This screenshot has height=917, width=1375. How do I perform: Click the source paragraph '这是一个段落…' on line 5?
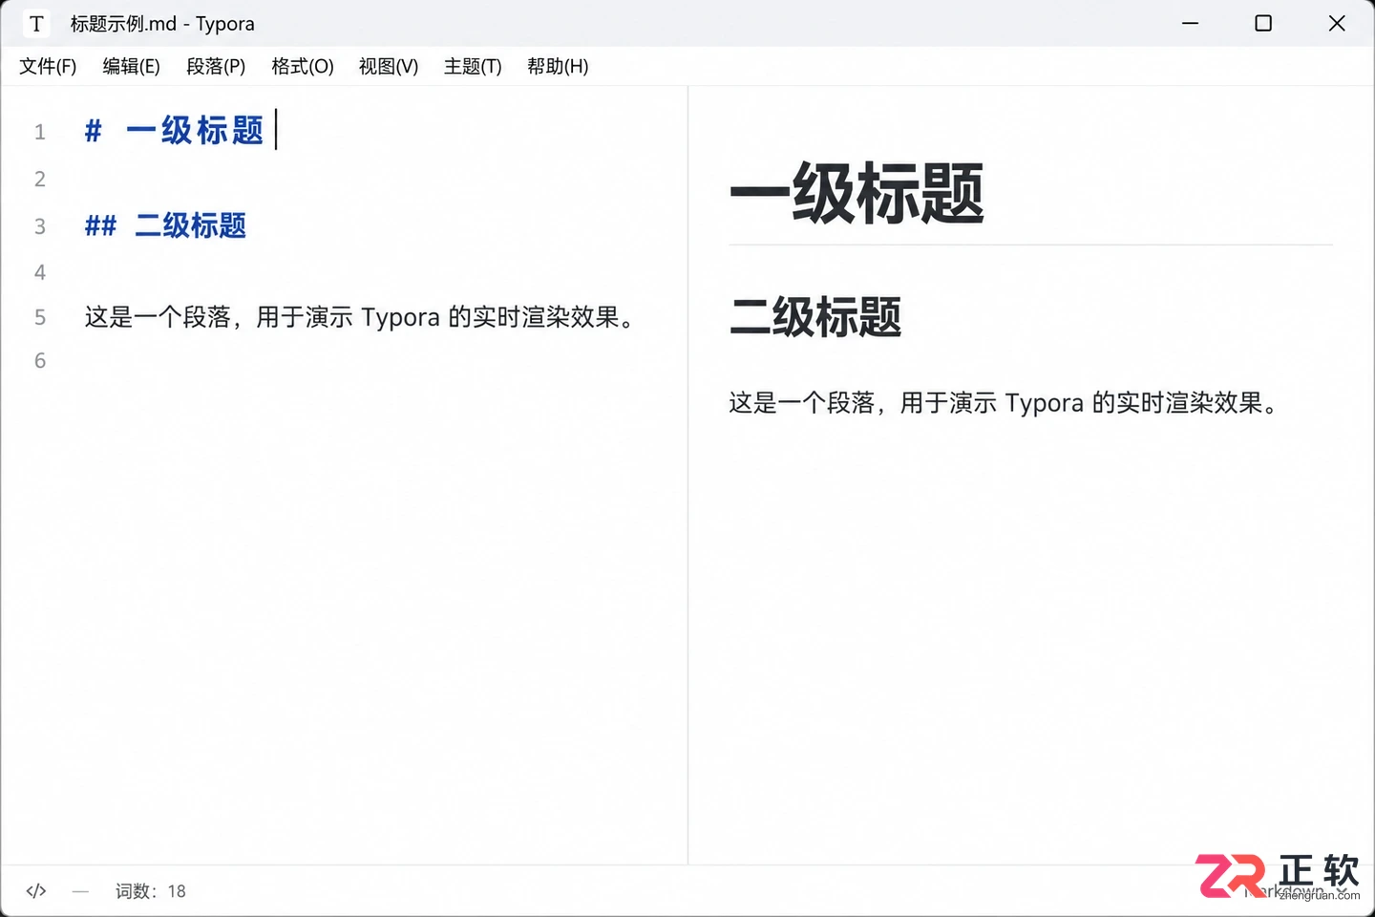point(360,317)
